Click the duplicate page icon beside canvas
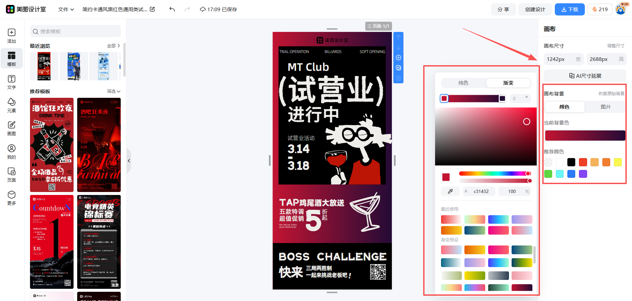Viewport: 632px width, 301px height. coord(398,68)
